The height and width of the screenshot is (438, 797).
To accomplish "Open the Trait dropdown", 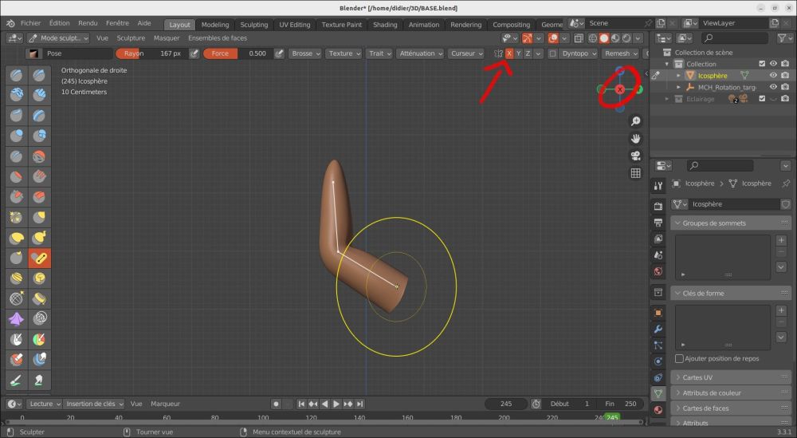I will [x=379, y=53].
